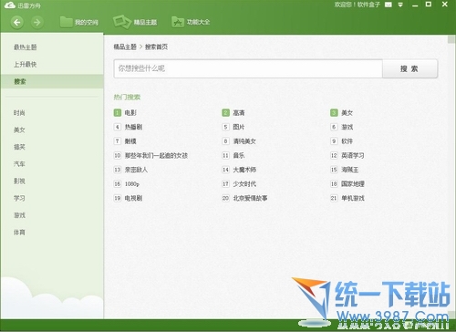456x332 pixels.
Task: Open 我的空间 folder tab
Action: 79,22
